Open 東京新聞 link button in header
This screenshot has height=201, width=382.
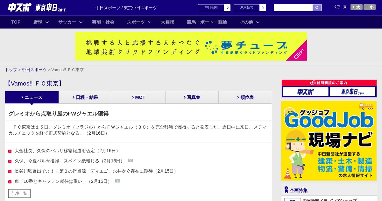click(x=247, y=8)
